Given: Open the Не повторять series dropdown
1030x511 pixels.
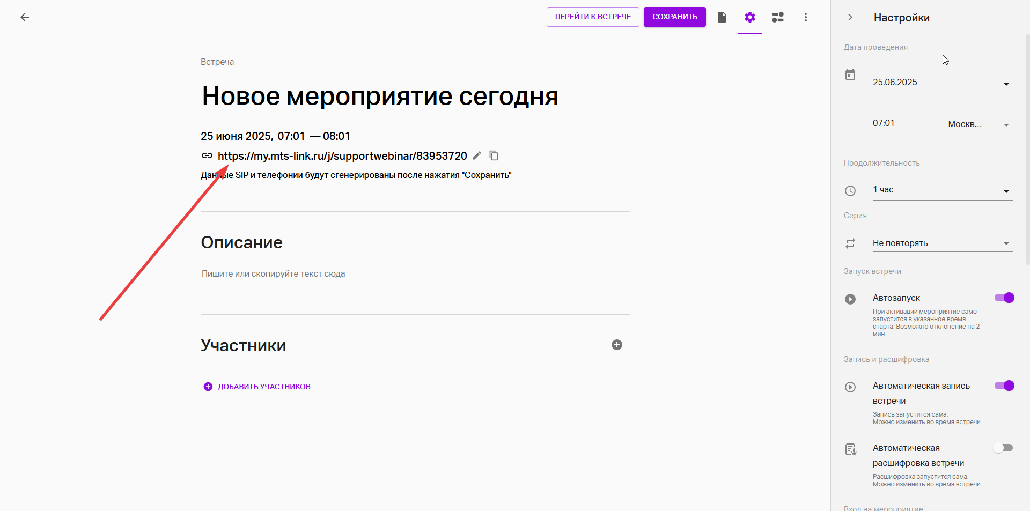Looking at the screenshot, I should [x=942, y=243].
